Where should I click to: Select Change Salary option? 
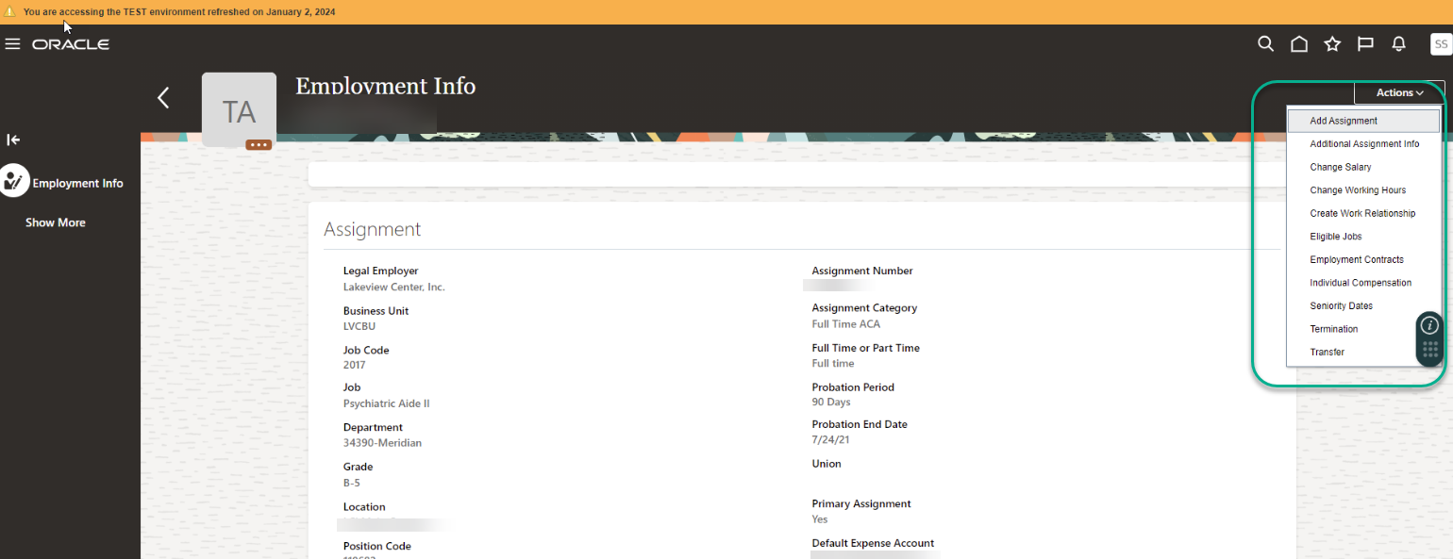tap(1363, 167)
